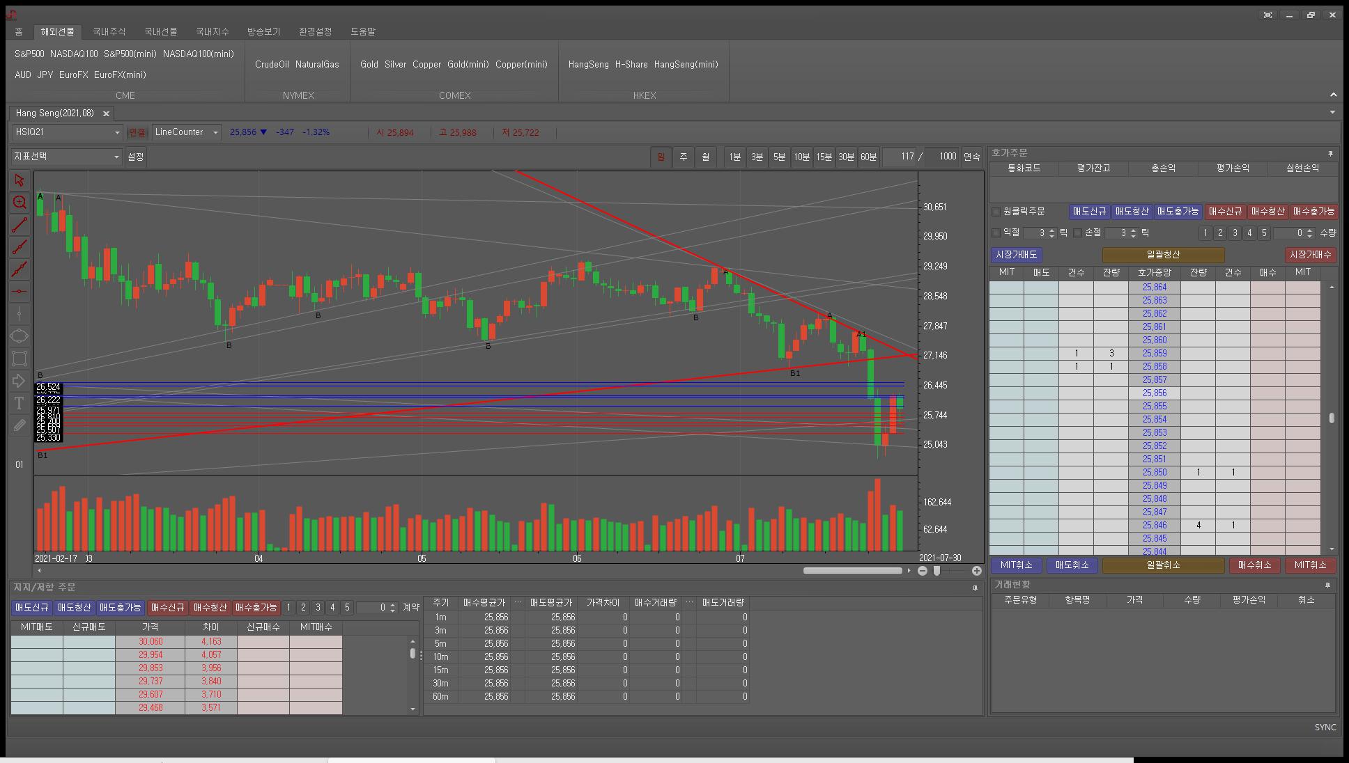Switch to the 환경설정 menu

315,32
